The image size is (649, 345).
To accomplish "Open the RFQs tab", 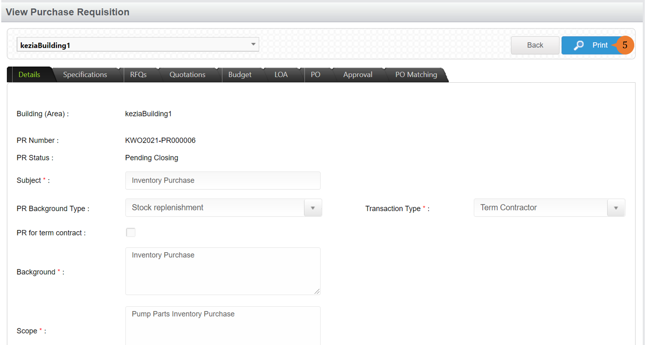I will [x=138, y=75].
